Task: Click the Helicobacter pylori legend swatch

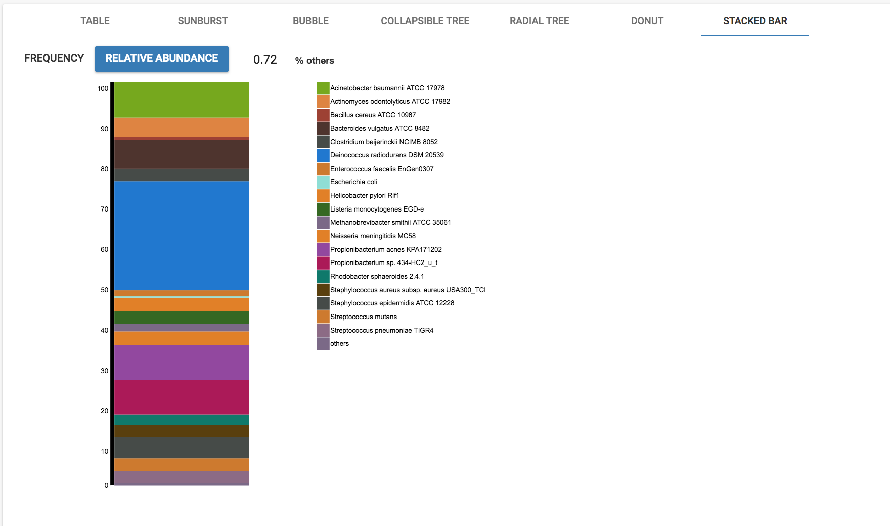Action: click(323, 196)
